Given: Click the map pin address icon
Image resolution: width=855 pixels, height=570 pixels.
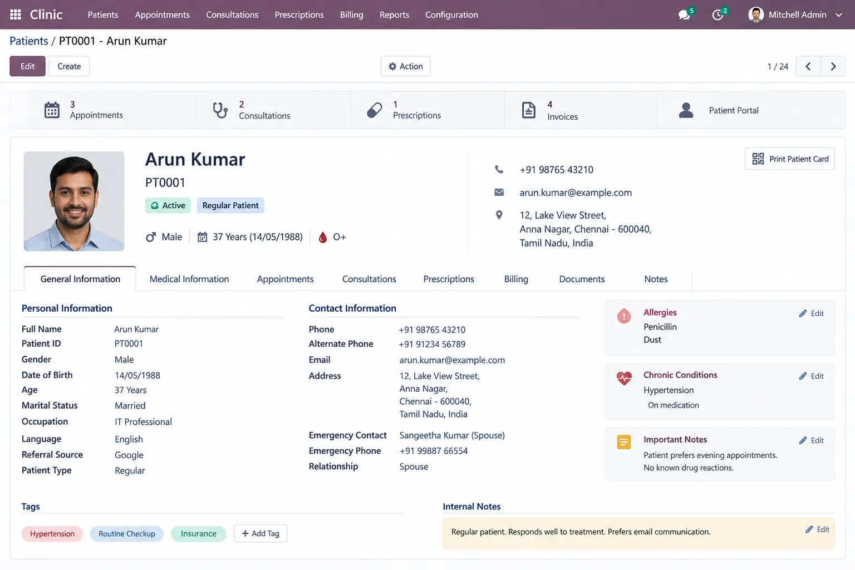Looking at the screenshot, I should click(x=499, y=215).
